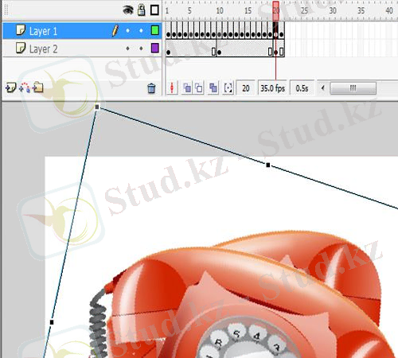Click the timeline panel gripper
The width and height of the screenshot is (398, 358).
[x=6, y=10]
